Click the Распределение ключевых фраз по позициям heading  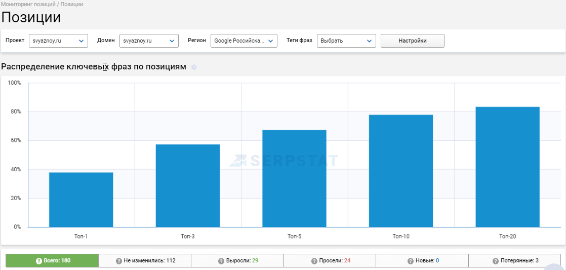(x=94, y=67)
